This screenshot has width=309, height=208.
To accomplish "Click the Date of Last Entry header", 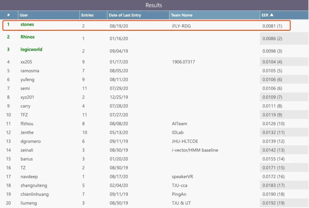I will 138,15.
